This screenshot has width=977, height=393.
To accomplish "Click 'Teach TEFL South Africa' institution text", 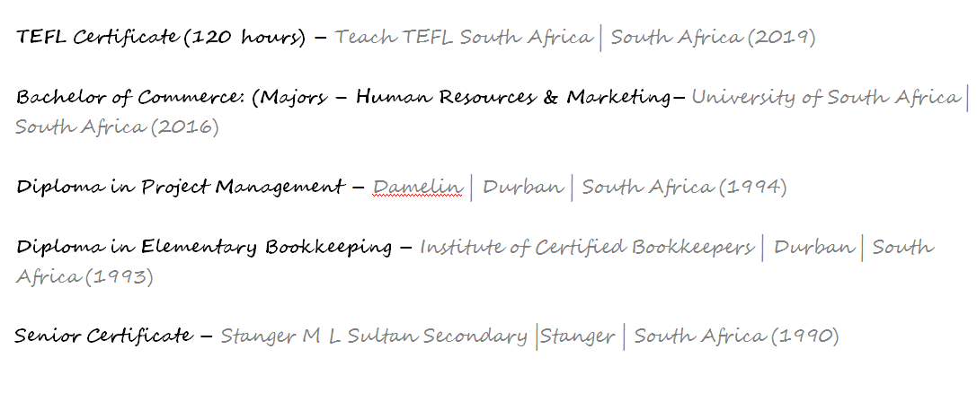I will click(x=464, y=39).
